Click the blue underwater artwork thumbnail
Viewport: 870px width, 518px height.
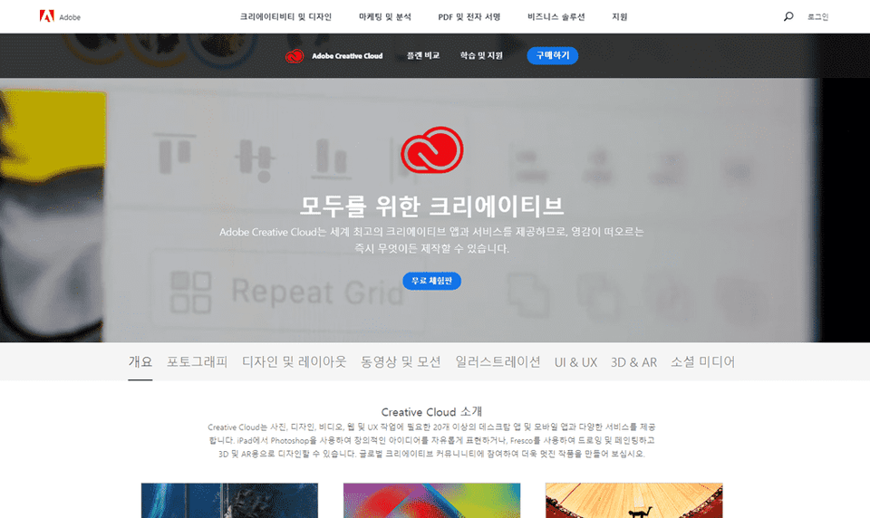[x=229, y=500]
